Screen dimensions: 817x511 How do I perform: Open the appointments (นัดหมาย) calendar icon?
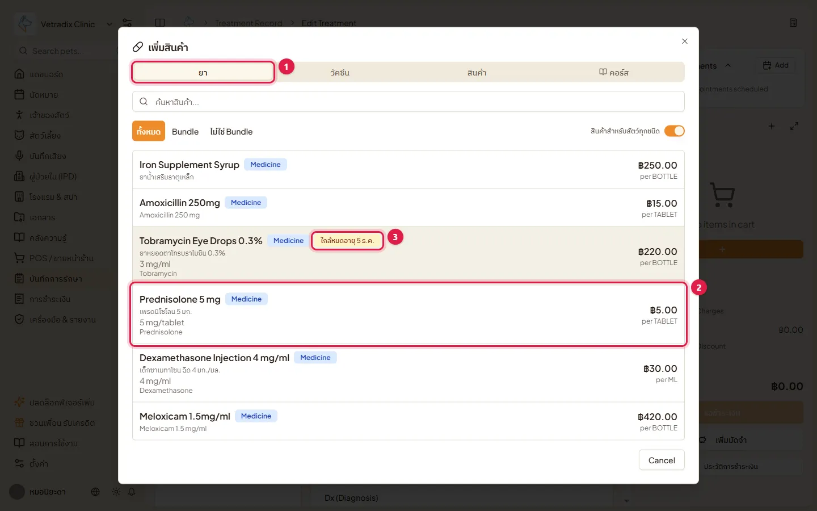point(19,94)
